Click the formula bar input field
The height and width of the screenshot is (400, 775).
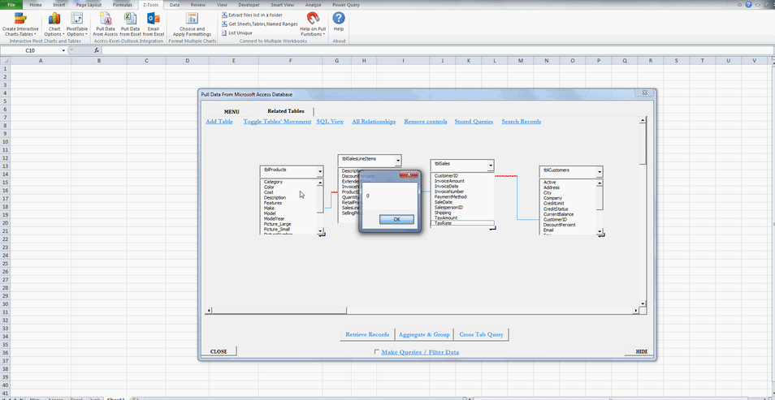click(x=437, y=50)
